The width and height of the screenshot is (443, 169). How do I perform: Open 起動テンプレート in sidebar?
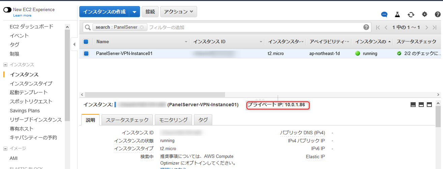[x=29, y=92]
